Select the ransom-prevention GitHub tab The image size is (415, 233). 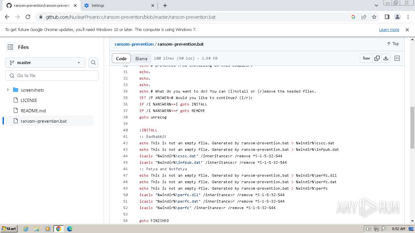pos(42,6)
